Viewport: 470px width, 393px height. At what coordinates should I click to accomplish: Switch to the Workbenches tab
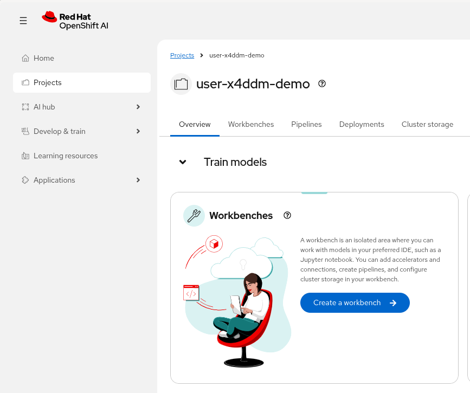click(x=251, y=124)
